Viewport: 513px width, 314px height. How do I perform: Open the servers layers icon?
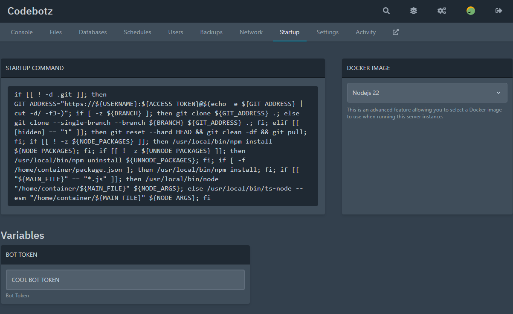pos(414,11)
